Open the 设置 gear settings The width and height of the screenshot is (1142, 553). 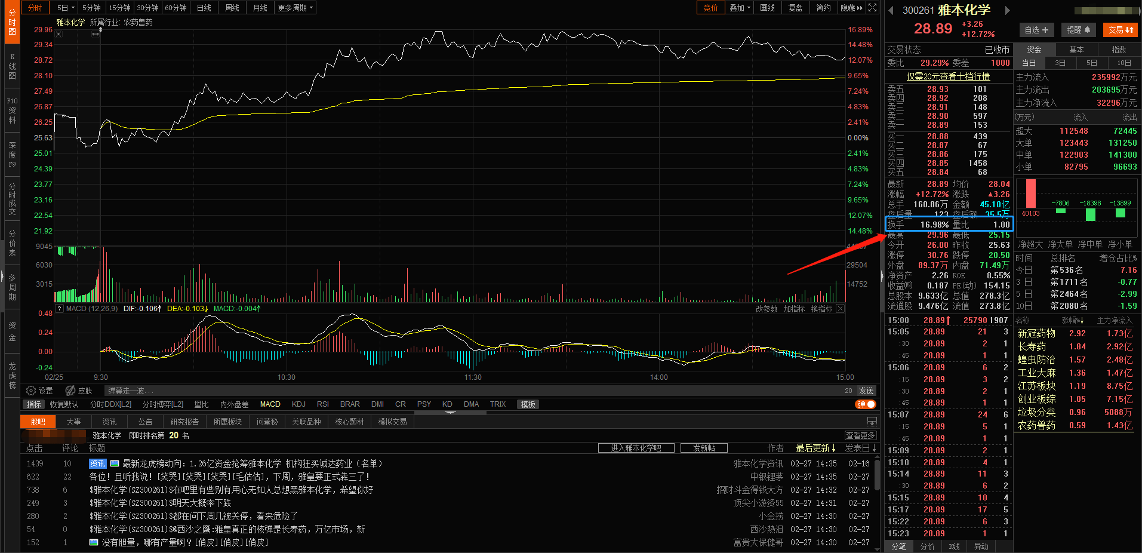(x=39, y=391)
